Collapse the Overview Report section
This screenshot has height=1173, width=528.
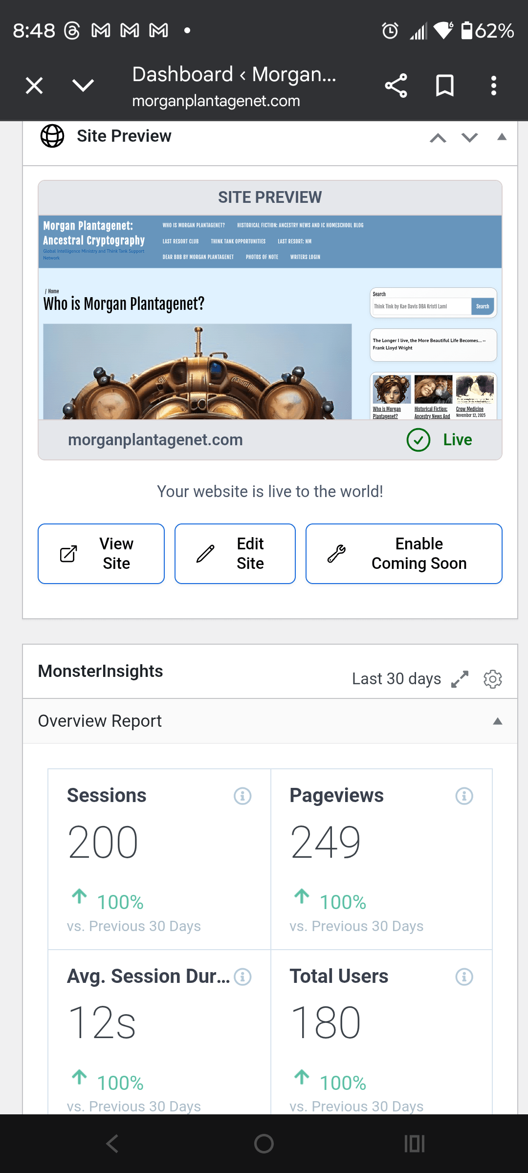[x=498, y=721]
